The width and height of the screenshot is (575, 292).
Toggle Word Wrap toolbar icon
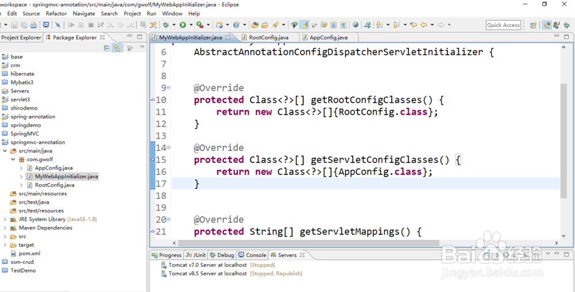point(323,25)
